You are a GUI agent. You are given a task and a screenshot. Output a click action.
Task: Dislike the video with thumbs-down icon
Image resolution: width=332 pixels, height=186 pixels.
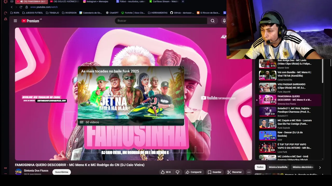coord(178,172)
